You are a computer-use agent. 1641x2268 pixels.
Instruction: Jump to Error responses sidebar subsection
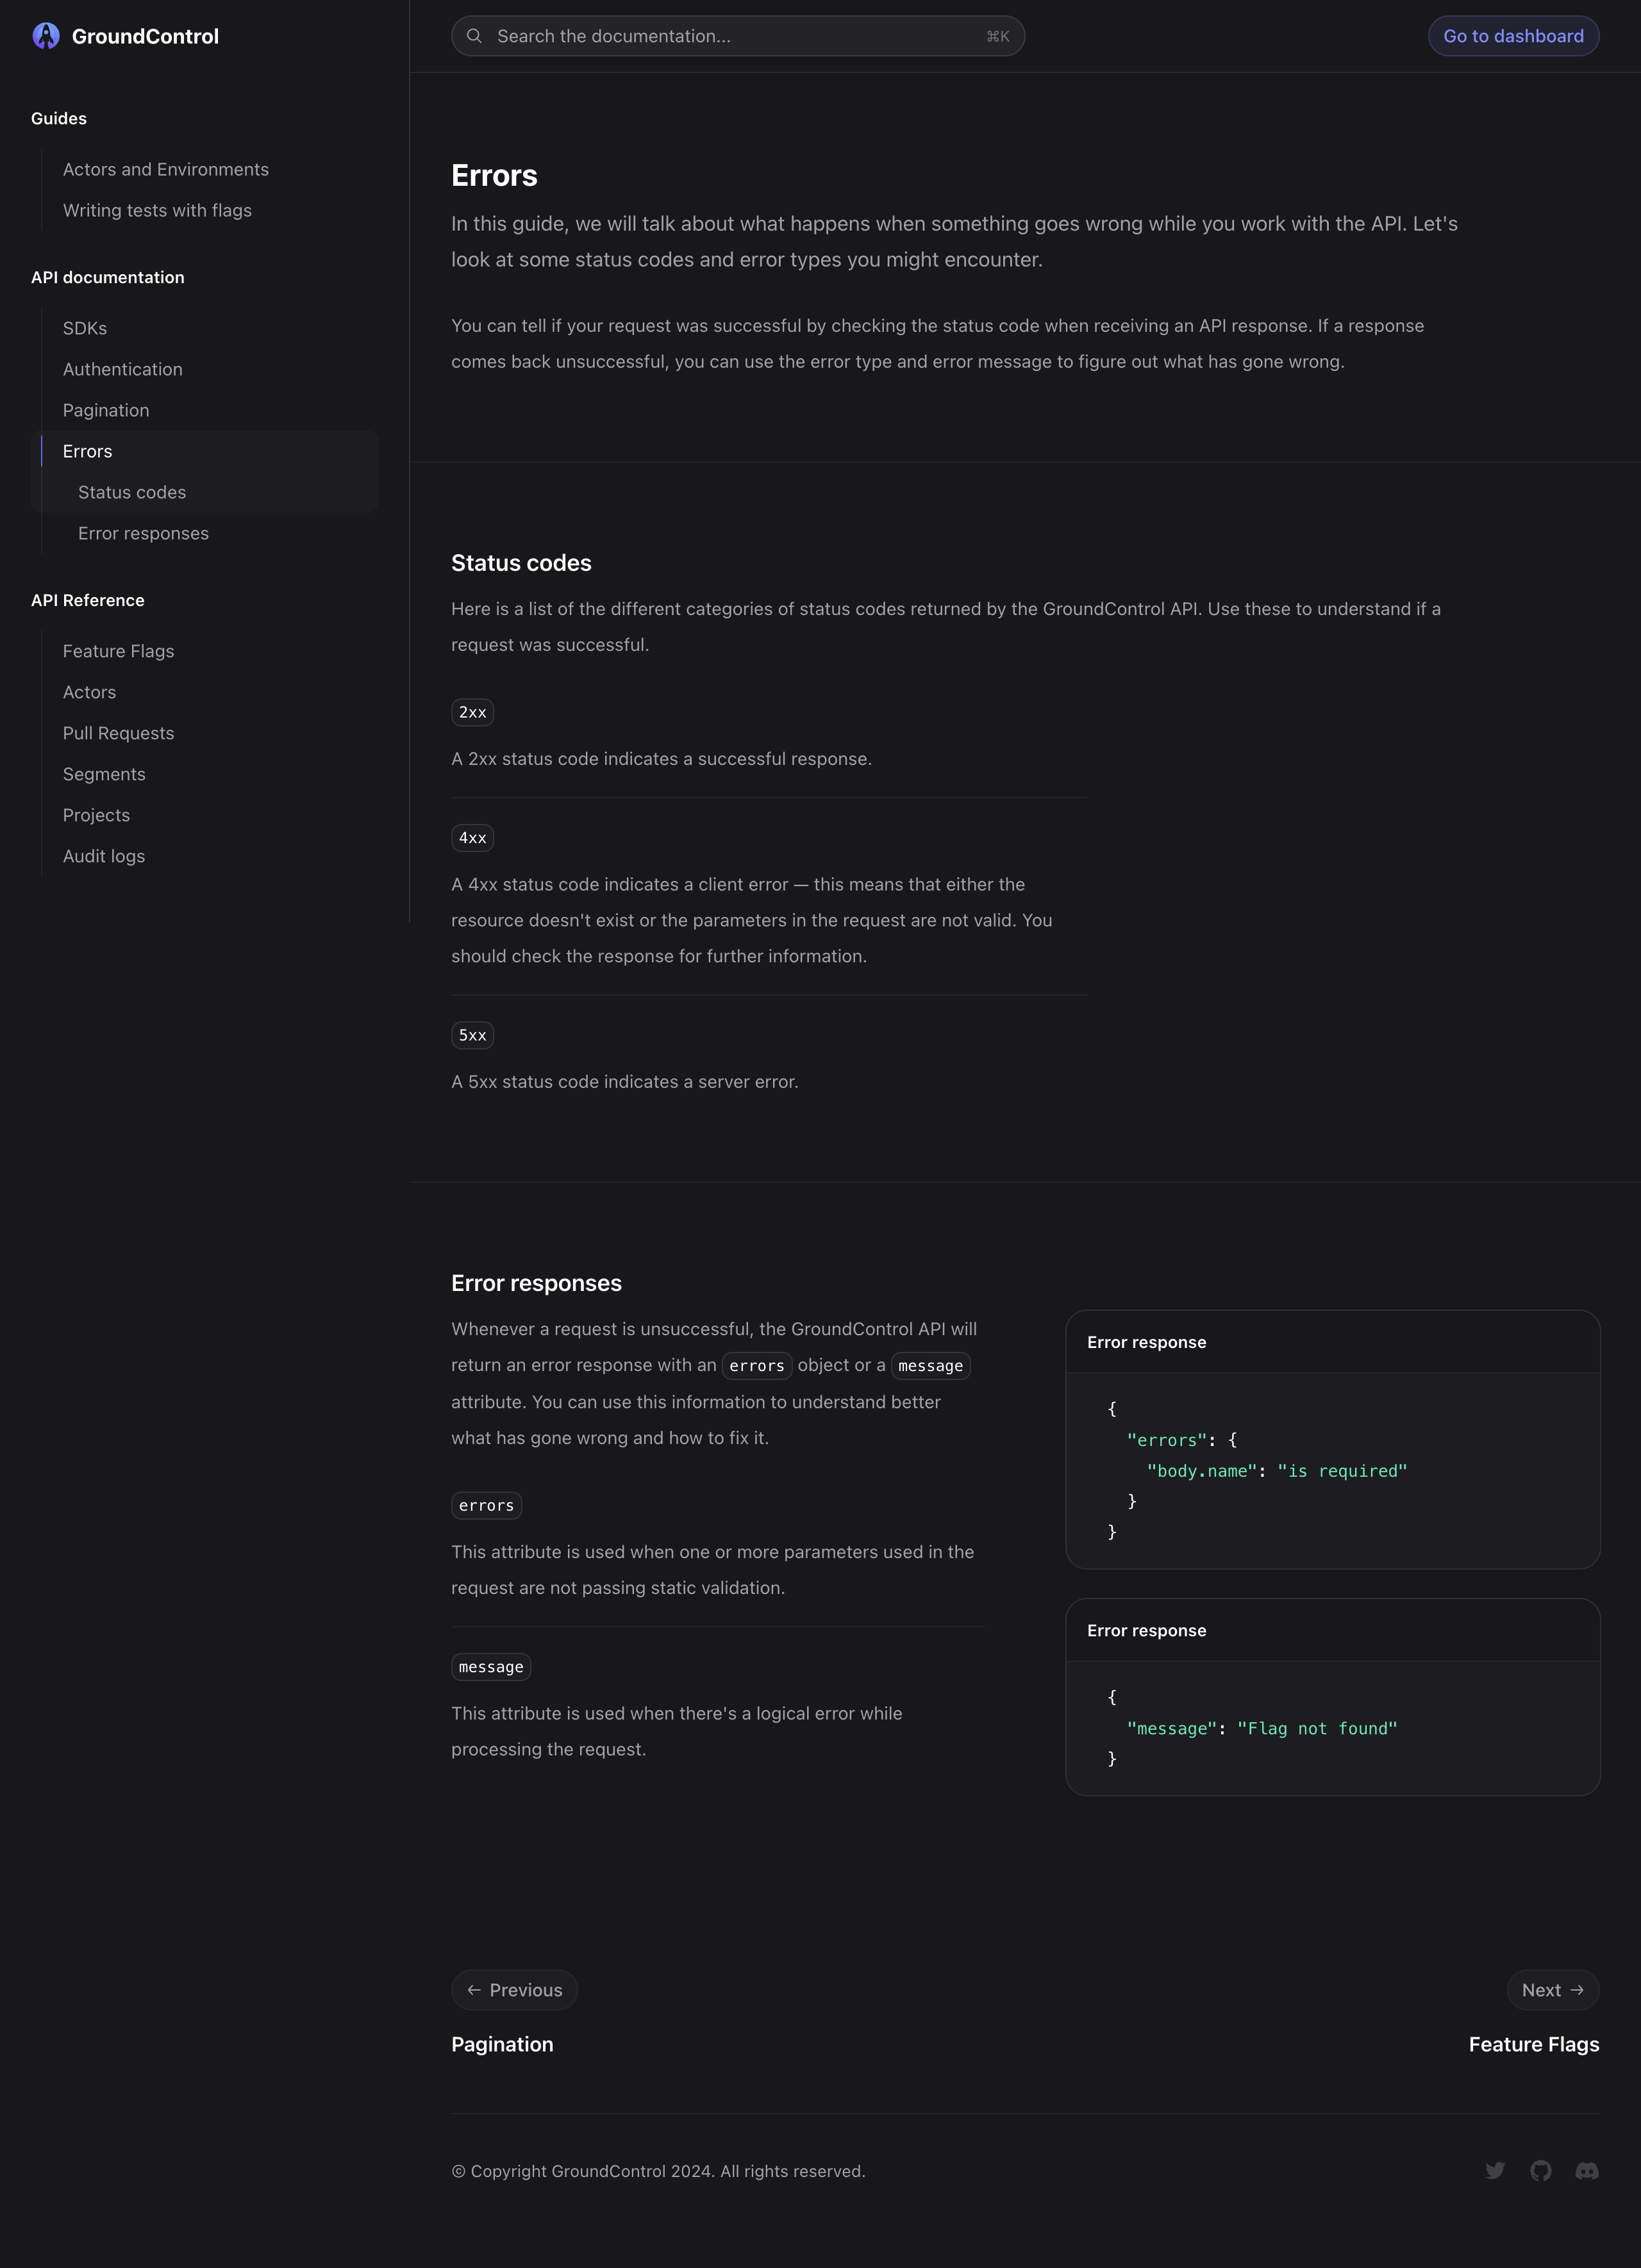(143, 533)
